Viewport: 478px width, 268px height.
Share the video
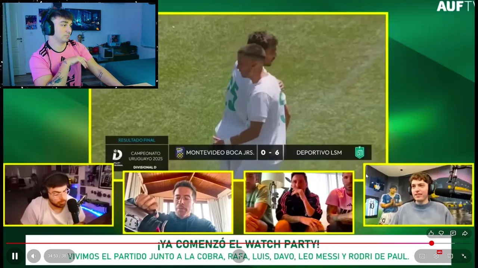465,233
